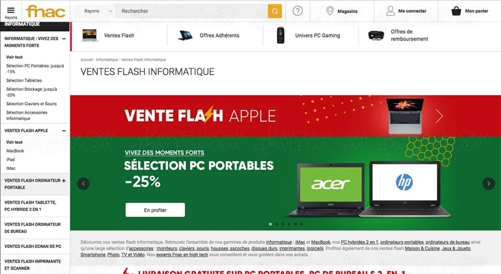Viewport: 501px width, 274px height.
Task: Select the second carousel dot indicator
Action: click(277, 224)
